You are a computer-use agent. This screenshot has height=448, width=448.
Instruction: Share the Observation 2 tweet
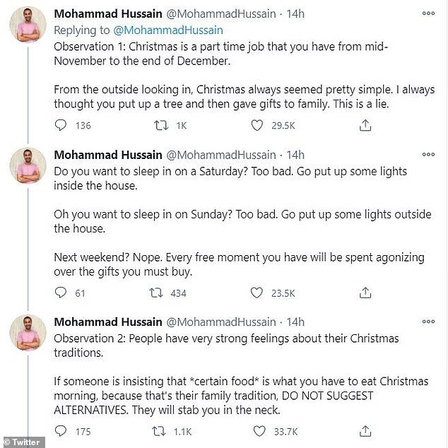coord(365,430)
